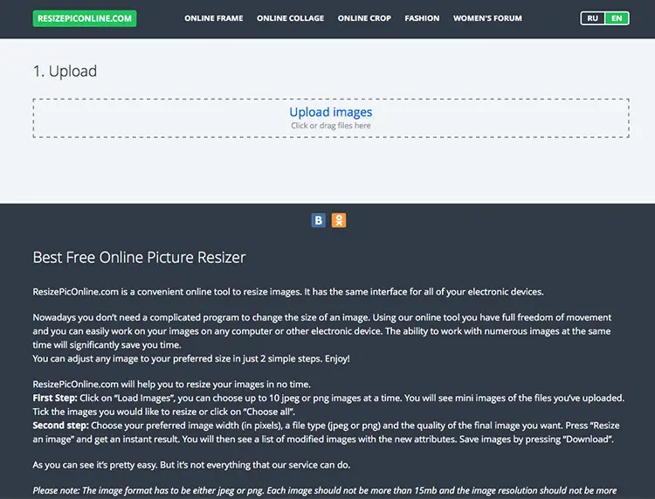
Task: Click the '1. Upload' heading
Action: pos(65,71)
